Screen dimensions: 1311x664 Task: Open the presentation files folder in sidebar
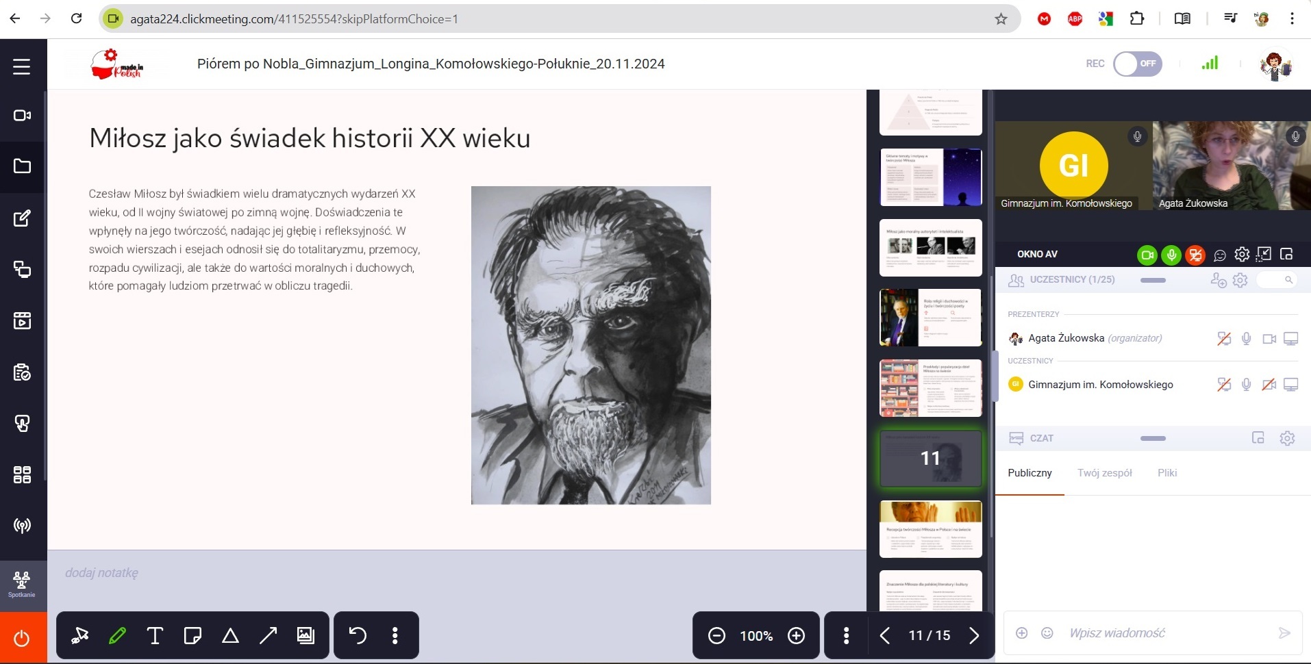[x=22, y=166]
